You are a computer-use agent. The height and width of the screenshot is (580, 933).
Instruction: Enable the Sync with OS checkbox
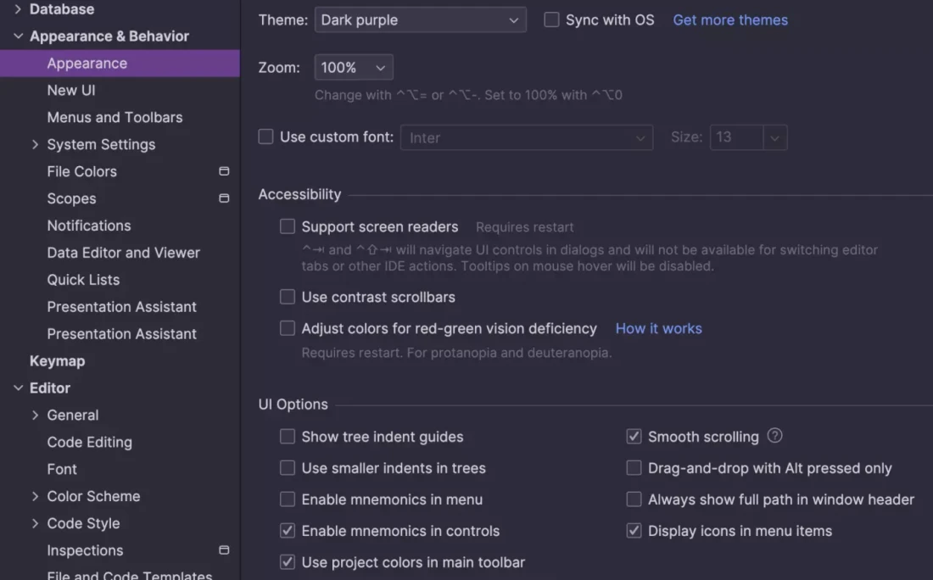coord(551,20)
